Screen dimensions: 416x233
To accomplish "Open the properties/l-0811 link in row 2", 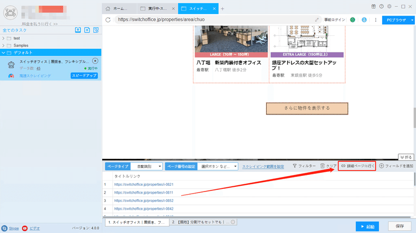I will 144,193.
